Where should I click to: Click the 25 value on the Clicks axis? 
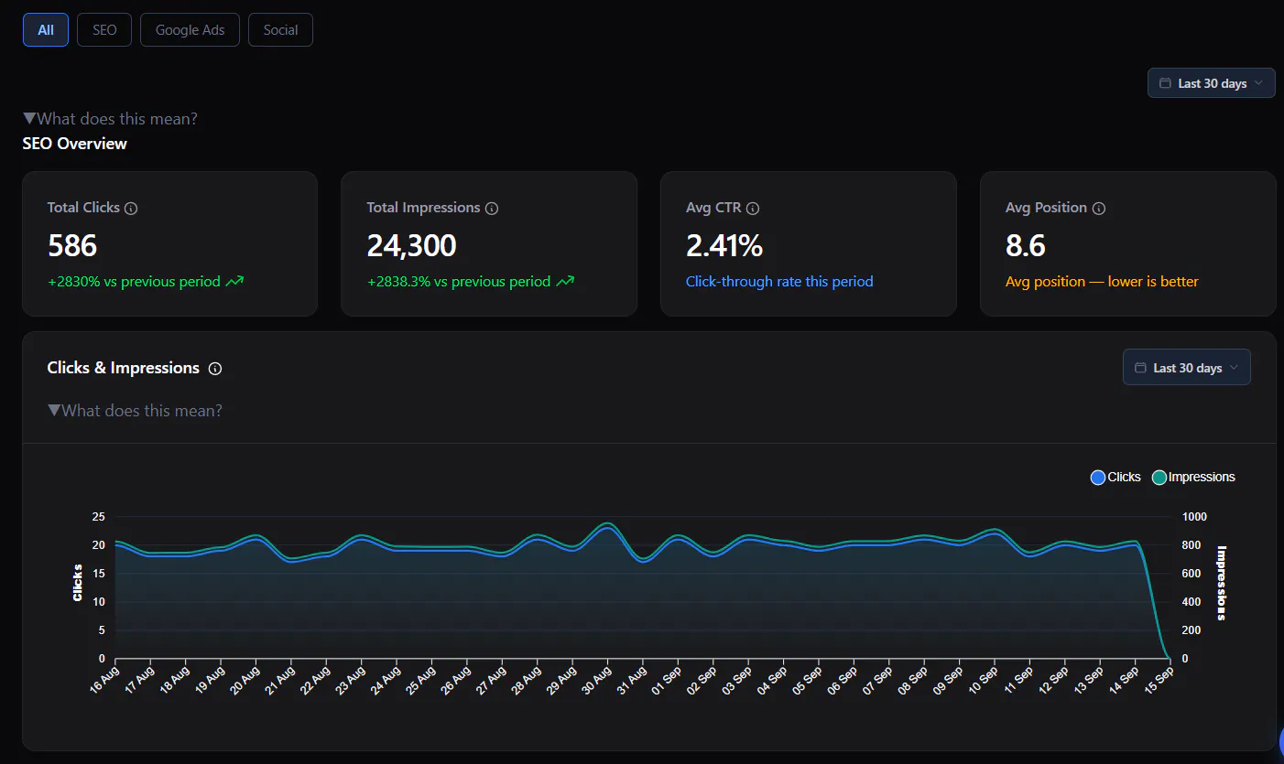(99, 517)
